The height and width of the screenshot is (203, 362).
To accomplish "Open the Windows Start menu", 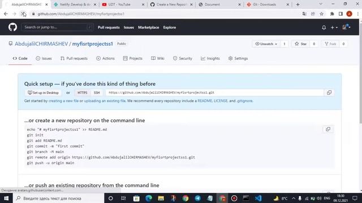I will pos(6,198).
